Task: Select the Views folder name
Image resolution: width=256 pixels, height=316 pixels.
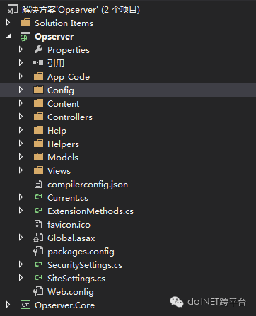Action: coord(59,171)
